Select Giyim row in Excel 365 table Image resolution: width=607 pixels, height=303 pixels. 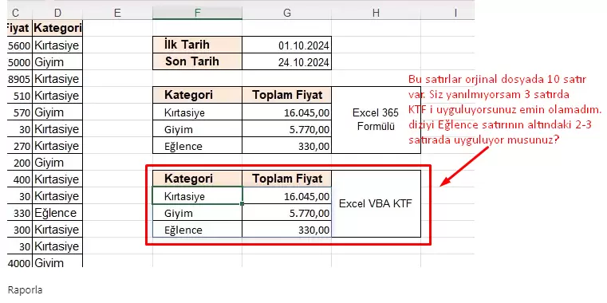pyautogui.click(x=198, y=128)
